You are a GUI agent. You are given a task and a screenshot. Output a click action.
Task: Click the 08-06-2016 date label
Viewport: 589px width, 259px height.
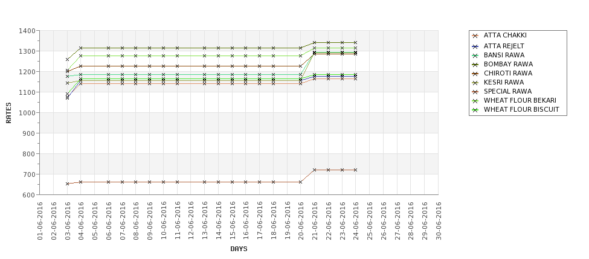click(136, 221)
